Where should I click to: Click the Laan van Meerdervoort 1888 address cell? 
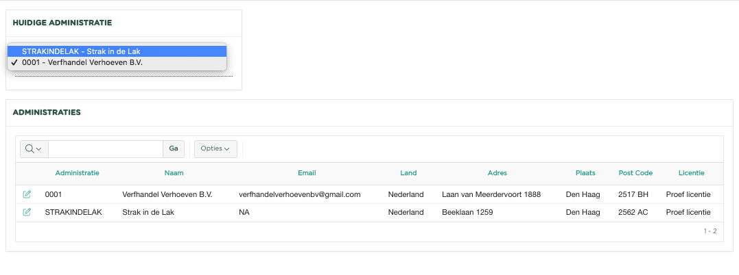click(x=491, y=194)
